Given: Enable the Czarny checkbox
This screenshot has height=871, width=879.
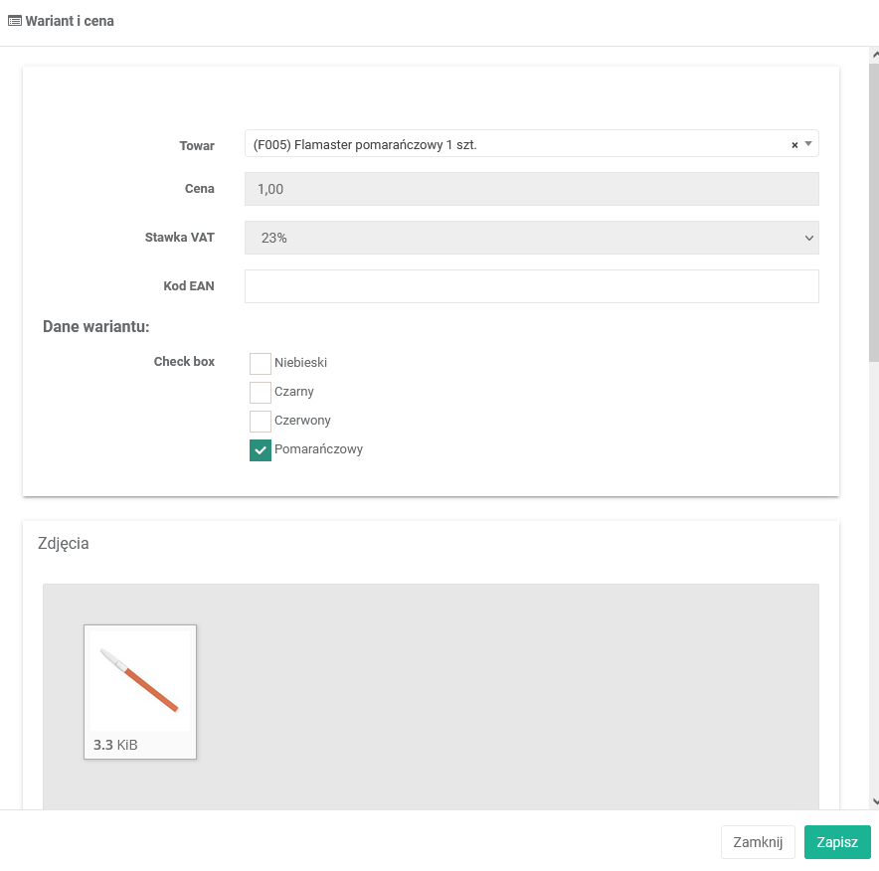Looking at the screenshot, I should (261, 392).
